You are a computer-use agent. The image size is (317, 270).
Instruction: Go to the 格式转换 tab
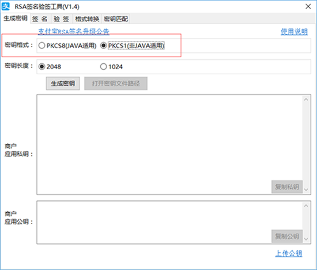[x=87, y=19]
